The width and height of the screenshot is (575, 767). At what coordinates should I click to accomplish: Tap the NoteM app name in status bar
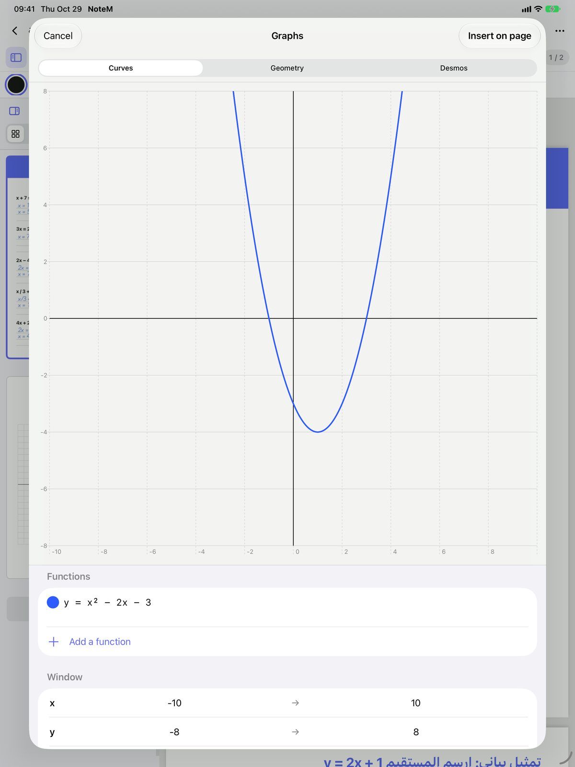[100, 9]
